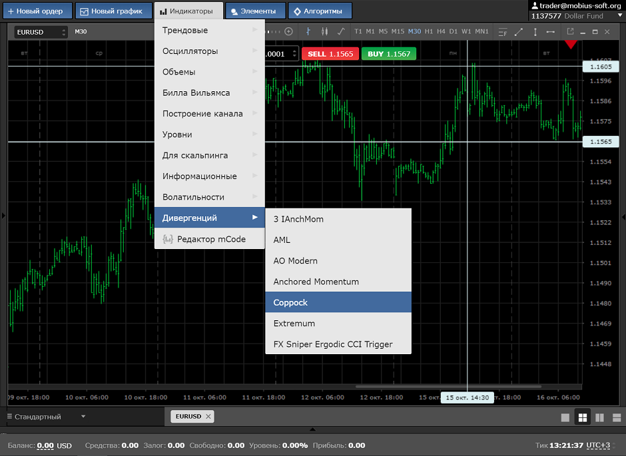Detach chart with pop-out window icon

pos(570,31)
